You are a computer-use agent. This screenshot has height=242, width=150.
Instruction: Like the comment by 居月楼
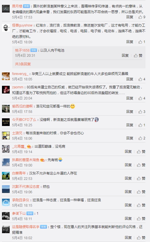[x=142, y=17]
